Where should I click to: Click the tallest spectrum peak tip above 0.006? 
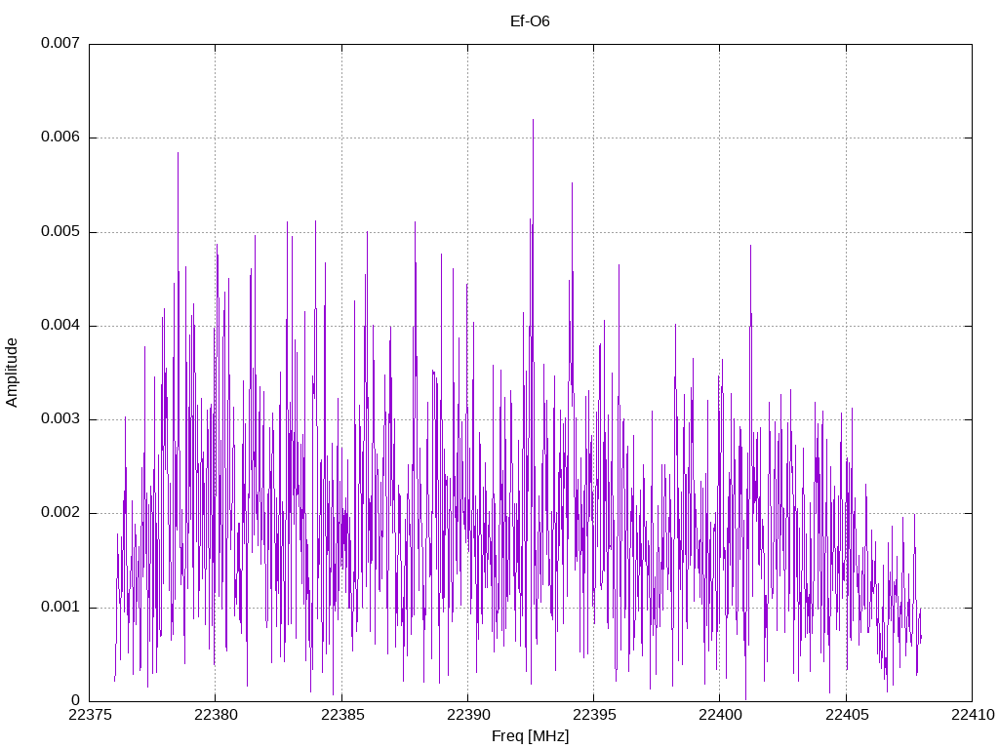pyautogui.click(x=534, y=120)
